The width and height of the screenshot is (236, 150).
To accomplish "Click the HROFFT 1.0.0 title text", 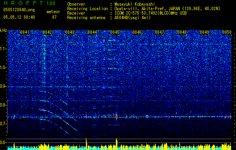I will [29, 3].
